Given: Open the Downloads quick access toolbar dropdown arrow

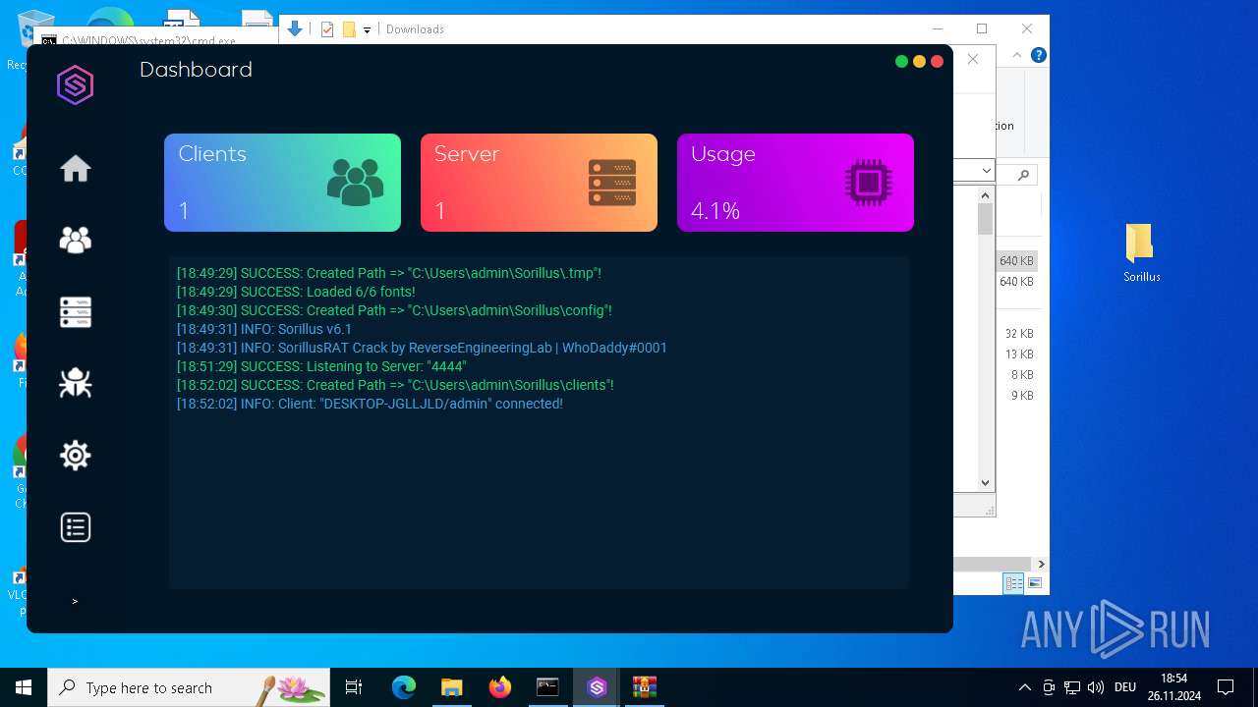Looking at the screenshot, I should 367,30.
